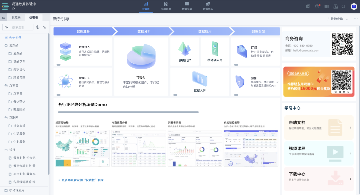Click the add (plus) icon in sidebar
The width and height of the screenshot is (360, 195).
(x=38, y=27)
